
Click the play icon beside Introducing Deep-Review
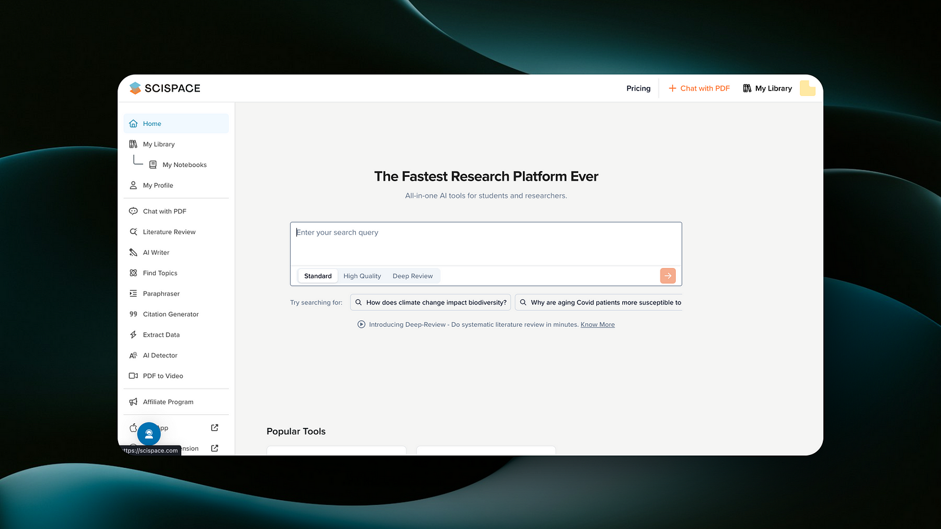(362, 324)
